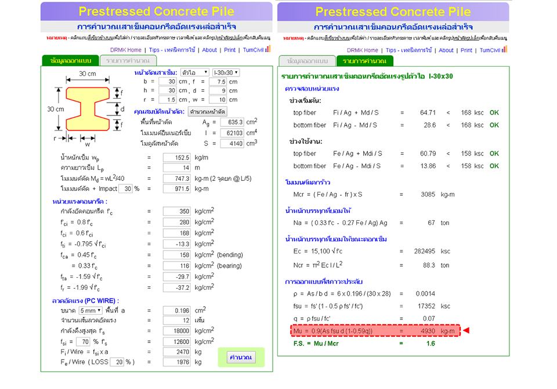Click the number of wires field showing 12

tap(176, 321)
